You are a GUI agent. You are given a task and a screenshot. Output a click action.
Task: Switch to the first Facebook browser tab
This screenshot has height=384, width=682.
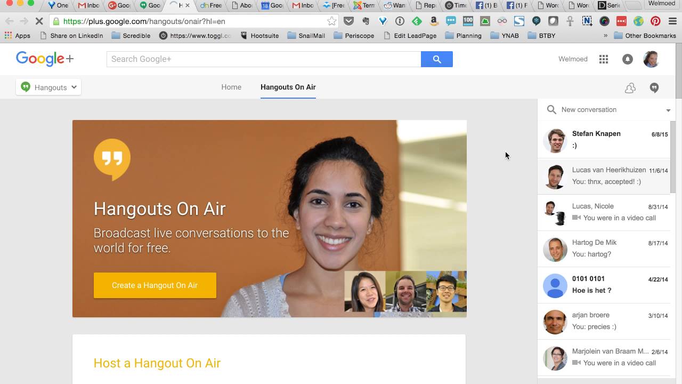coord(487,5)
